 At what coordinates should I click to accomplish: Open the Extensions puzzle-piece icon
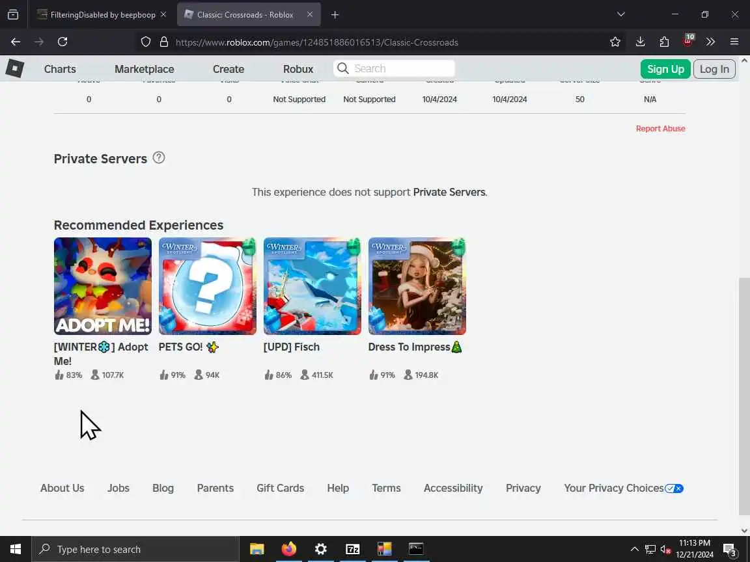point(664,42)
